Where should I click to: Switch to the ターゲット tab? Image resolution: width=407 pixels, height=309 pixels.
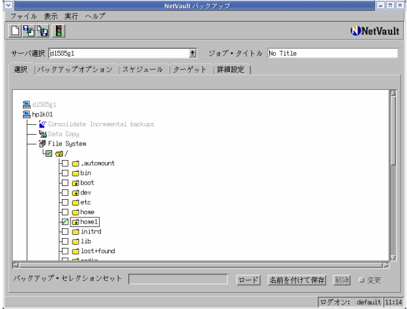pos(190,70)
